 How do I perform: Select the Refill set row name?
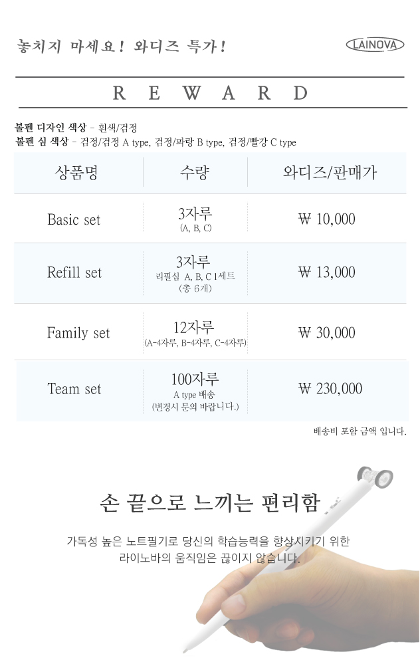point(74,273)
